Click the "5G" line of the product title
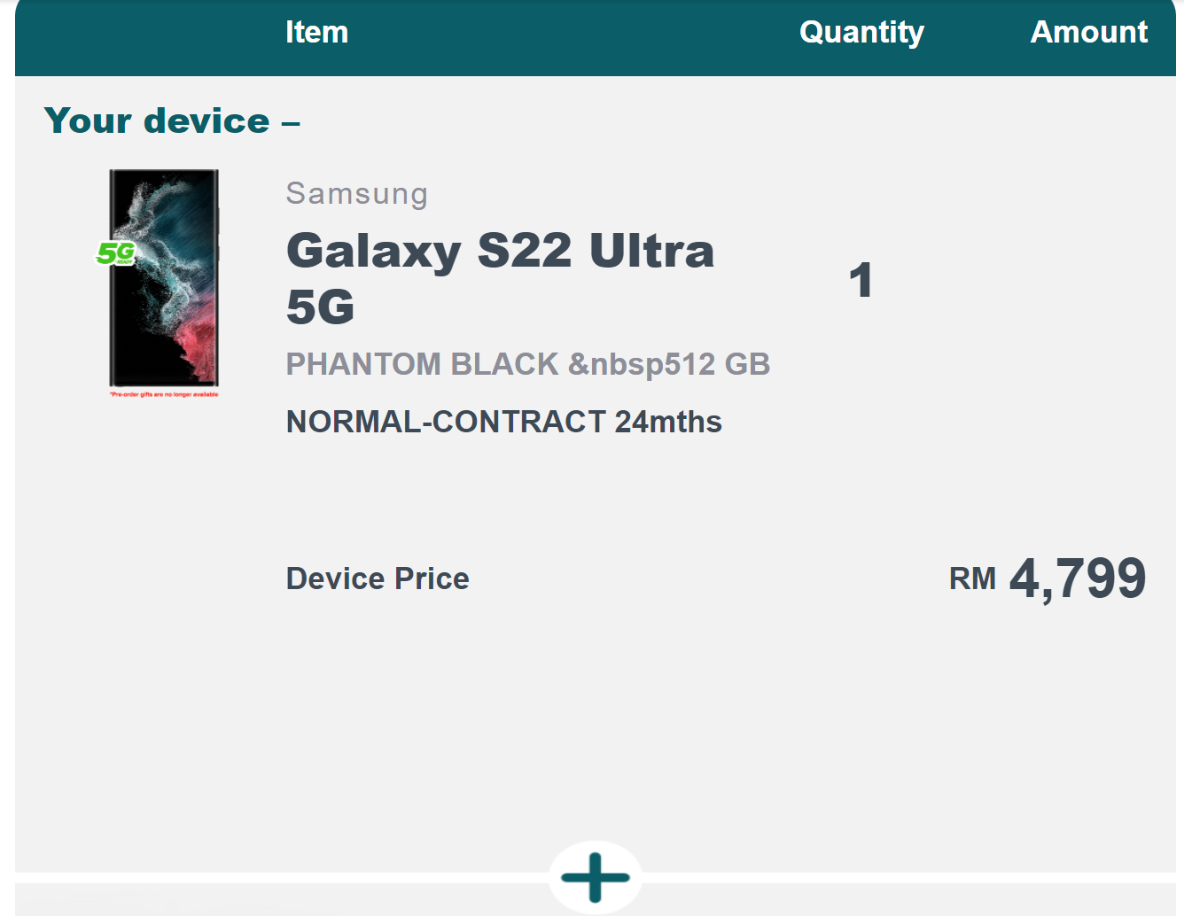 click(320, 307)
